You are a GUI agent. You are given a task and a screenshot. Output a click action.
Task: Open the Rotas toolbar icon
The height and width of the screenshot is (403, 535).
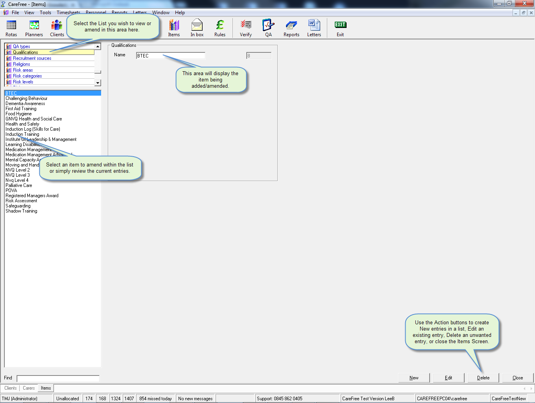pyautogui.click(x=11, y=28)
